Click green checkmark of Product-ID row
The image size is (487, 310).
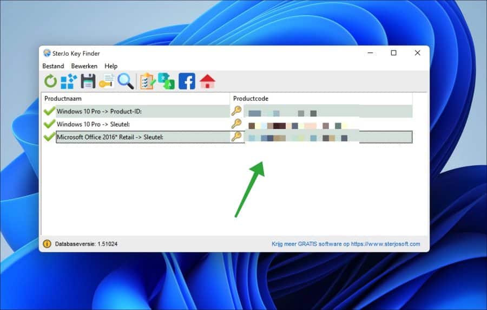[x=49, y=111]
